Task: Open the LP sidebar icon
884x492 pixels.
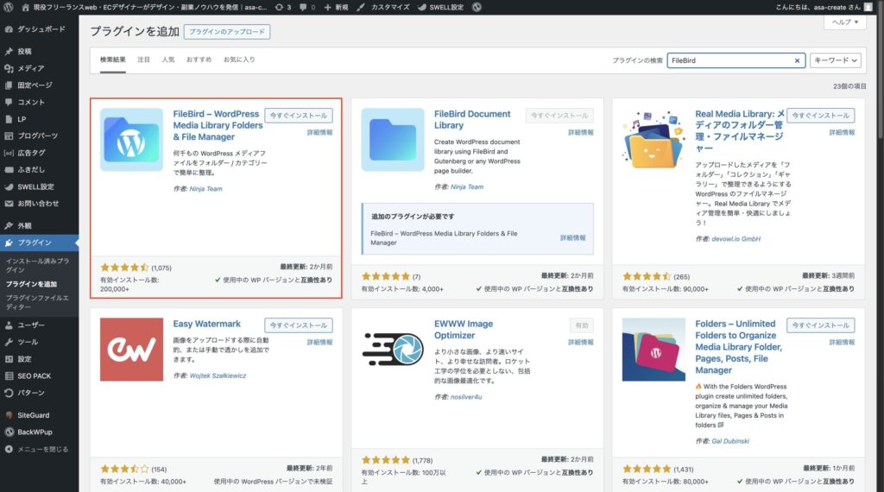Action: point(9,119)
